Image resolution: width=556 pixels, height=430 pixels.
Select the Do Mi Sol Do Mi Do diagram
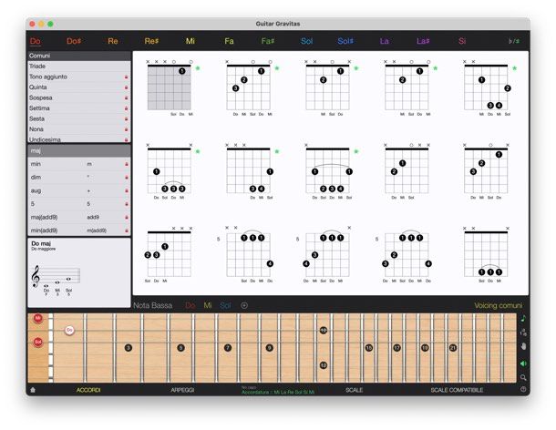[407, 254]
